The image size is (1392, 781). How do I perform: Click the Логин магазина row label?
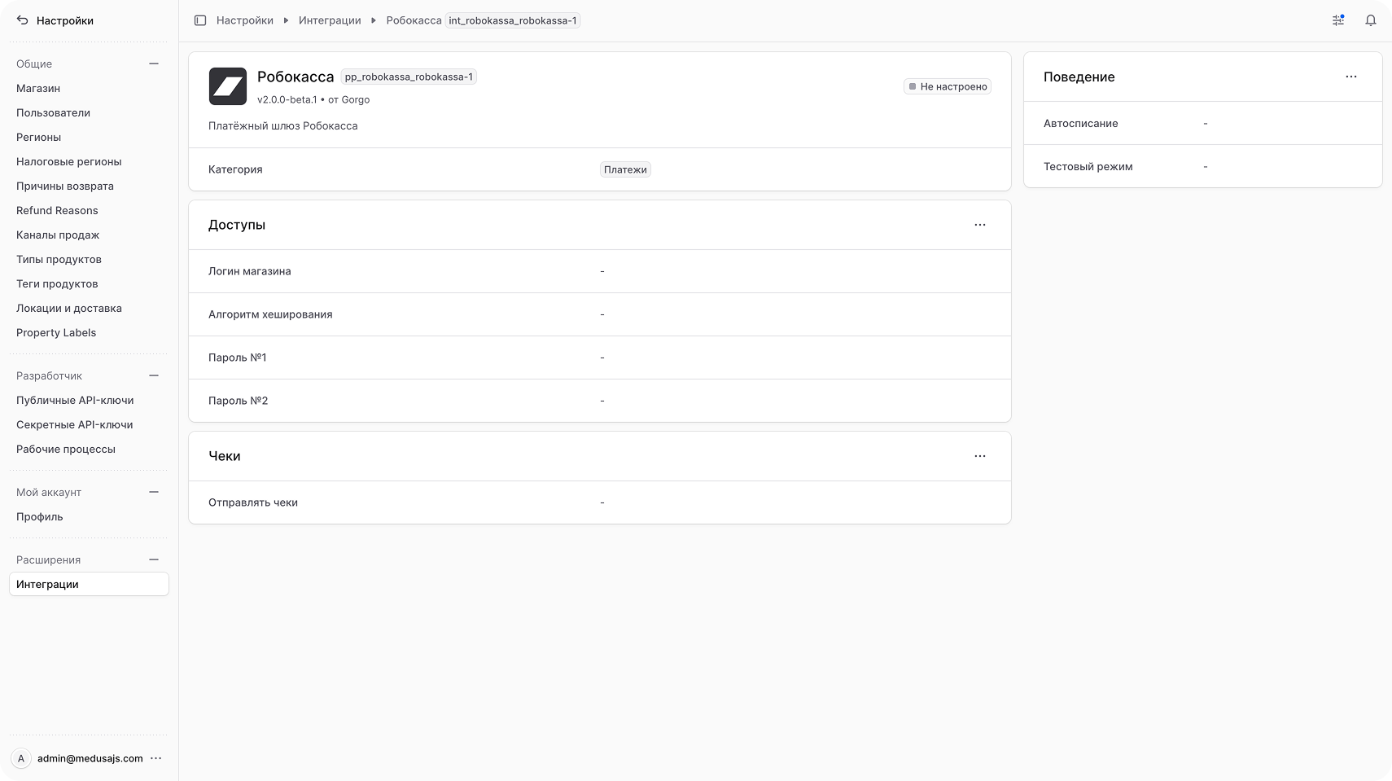point(250,271)
